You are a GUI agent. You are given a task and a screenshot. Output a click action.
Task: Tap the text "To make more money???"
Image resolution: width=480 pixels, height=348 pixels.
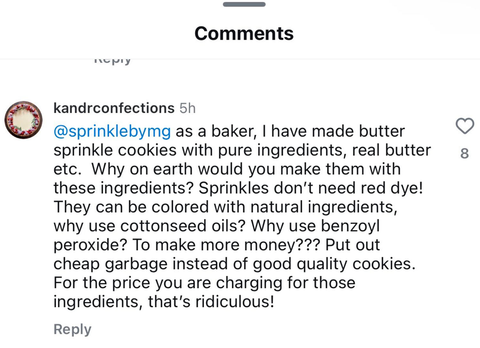226,245
